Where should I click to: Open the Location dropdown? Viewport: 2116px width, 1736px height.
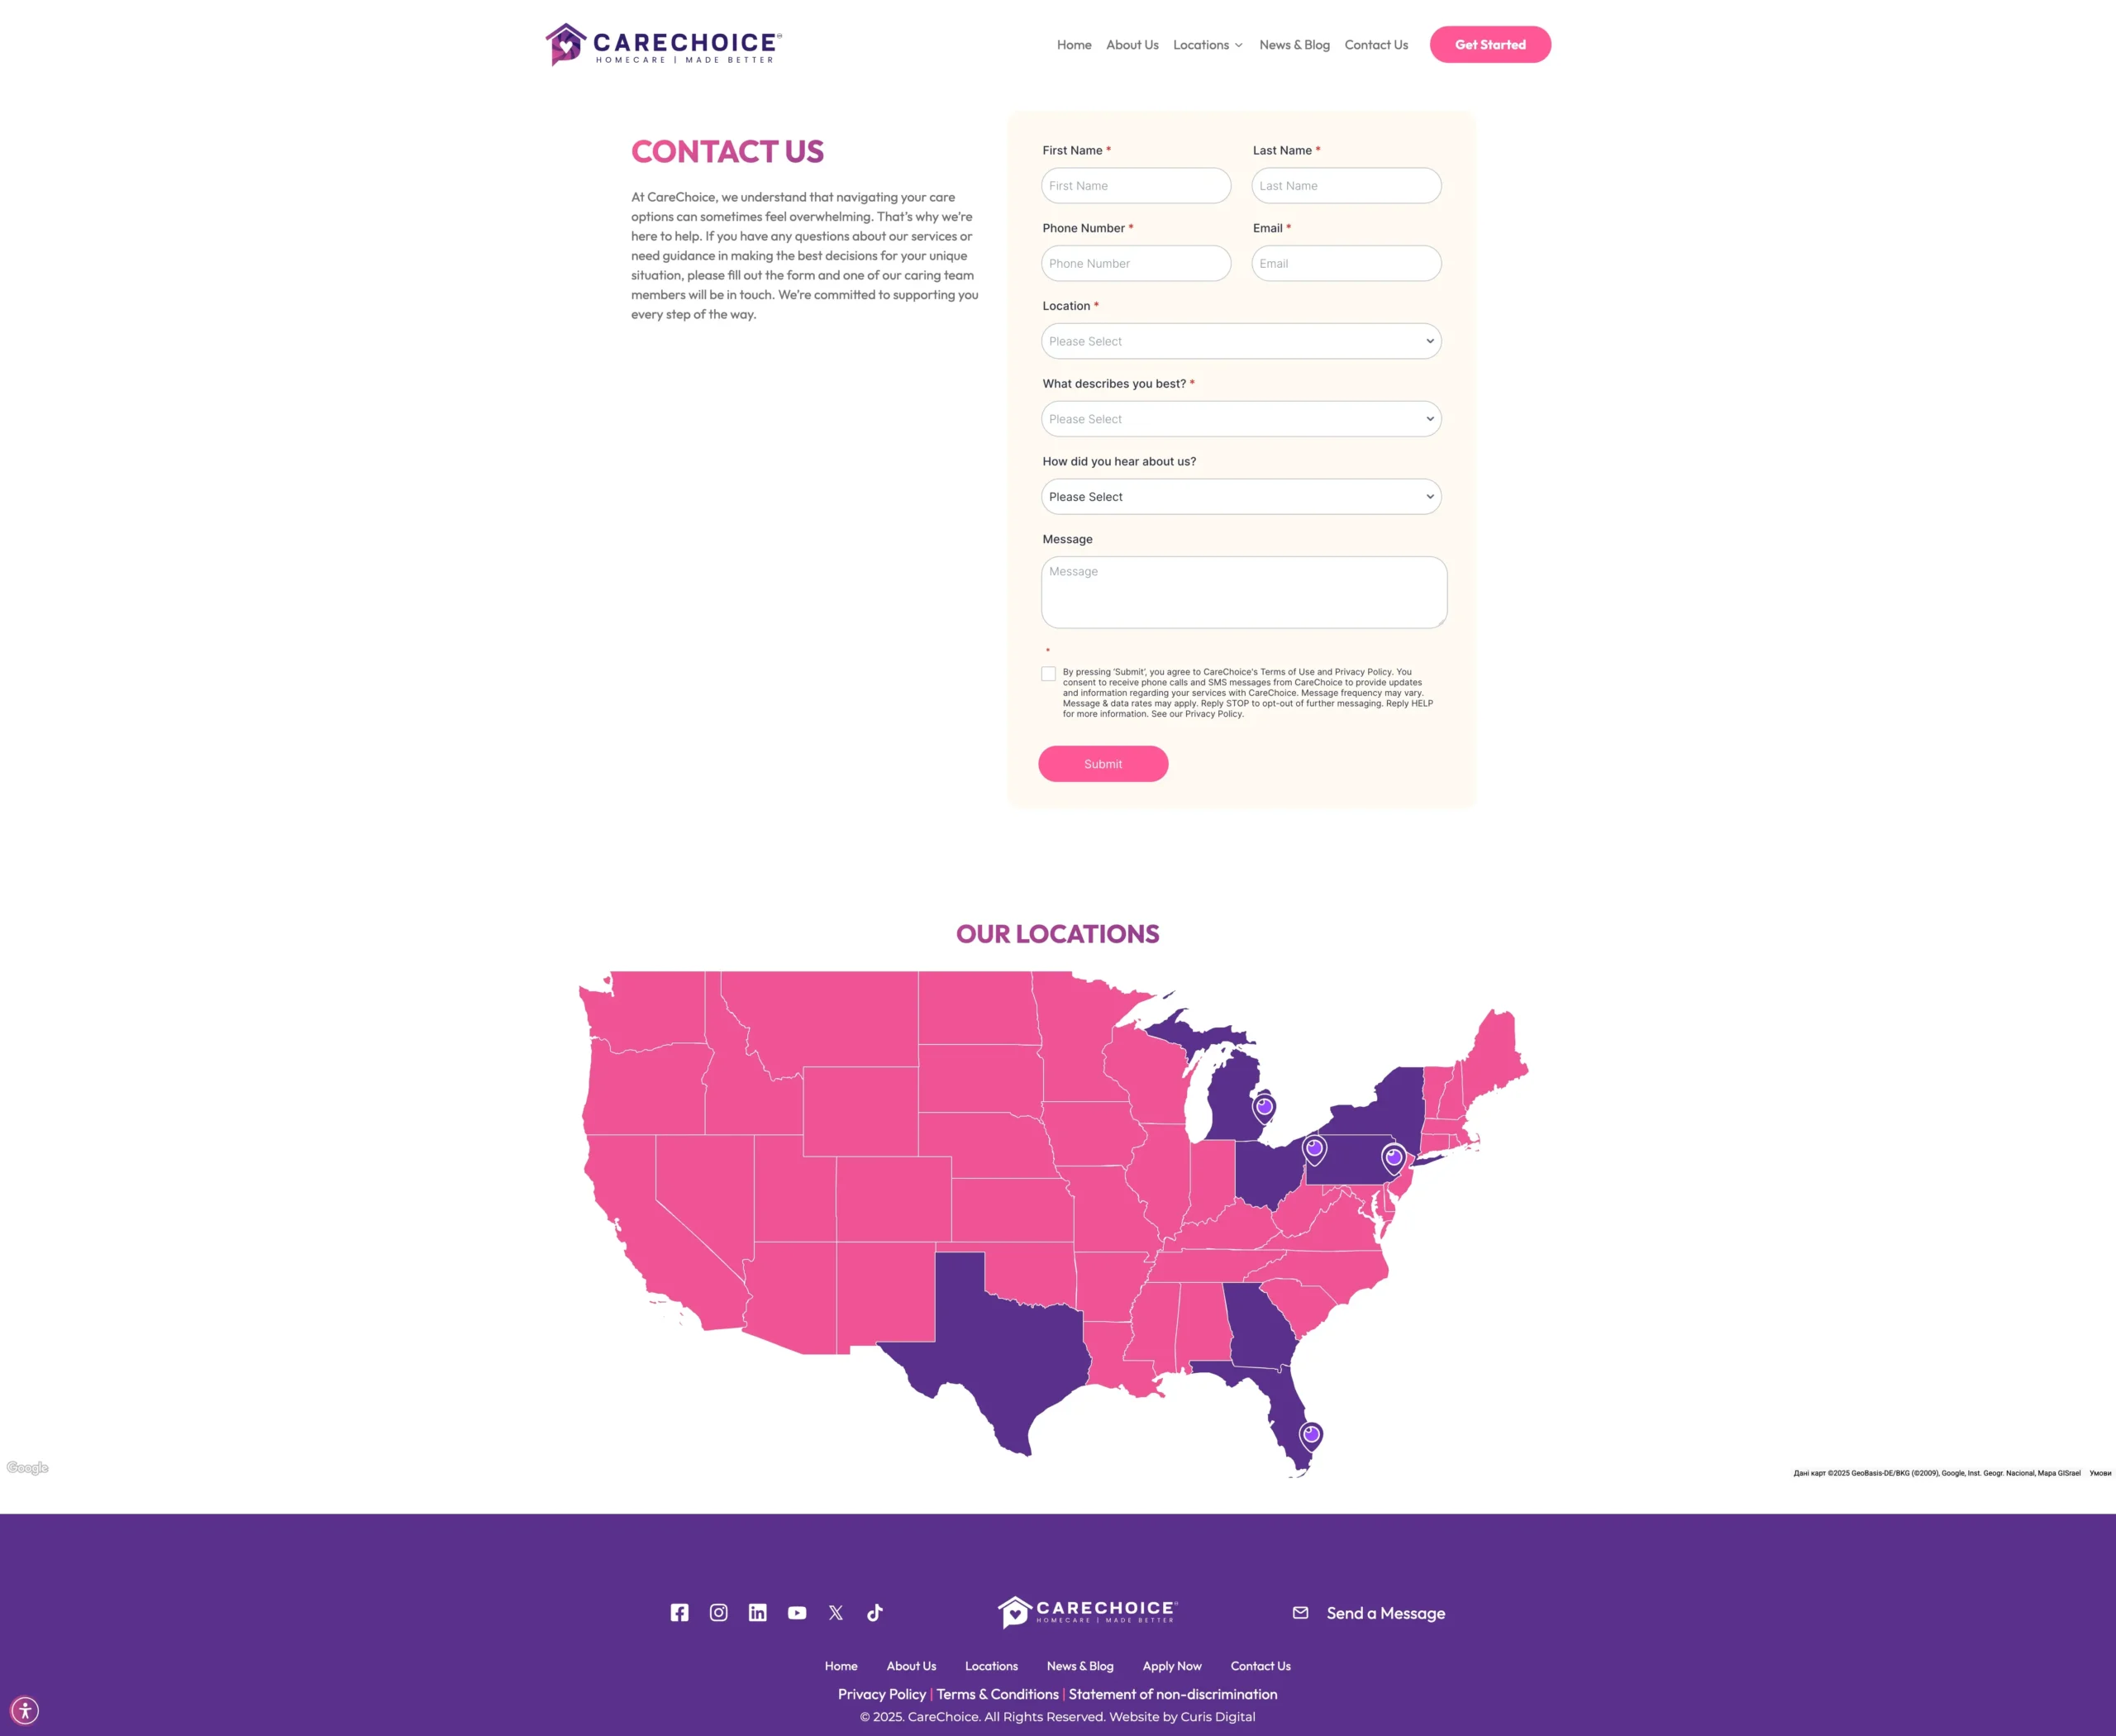tap(1241, 341)
